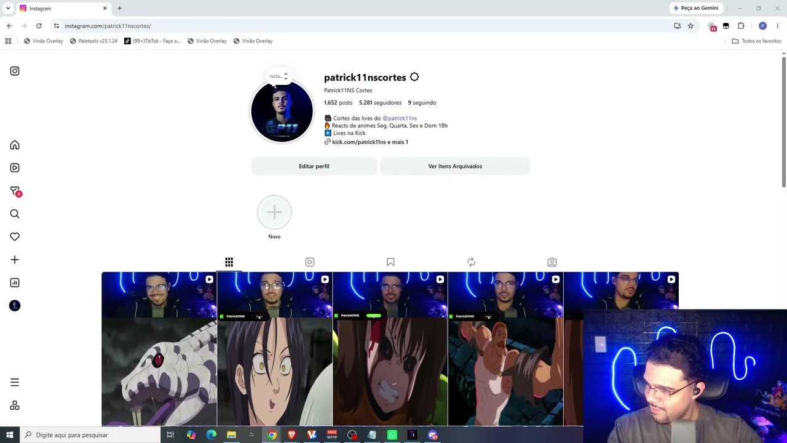787x443 pixels.
Task: Switch to the Reposts tab
Action: pos(471,262)
